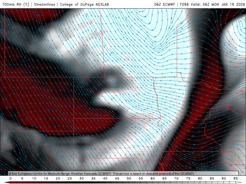
Task: Click the colorbar label "40"
Action: 105,178
